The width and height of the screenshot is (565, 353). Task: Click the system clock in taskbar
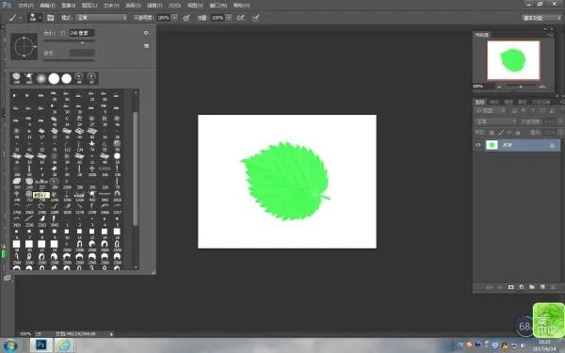(x=544, y=345)
